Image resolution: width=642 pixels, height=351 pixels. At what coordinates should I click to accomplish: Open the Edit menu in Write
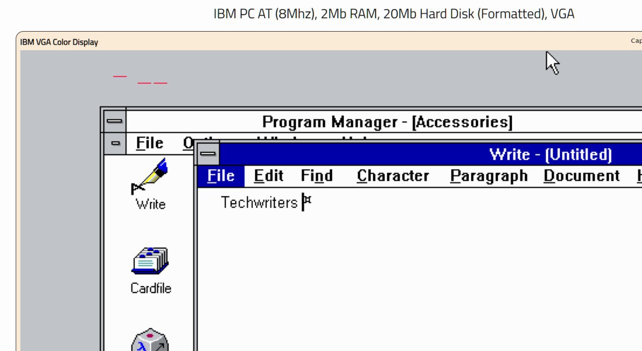[268, 176]
